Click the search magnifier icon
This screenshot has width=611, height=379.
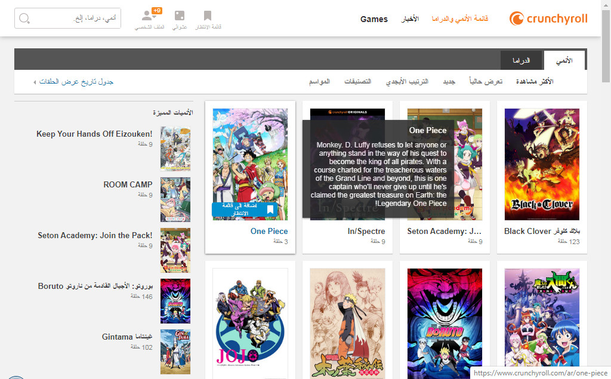[24, 19]
